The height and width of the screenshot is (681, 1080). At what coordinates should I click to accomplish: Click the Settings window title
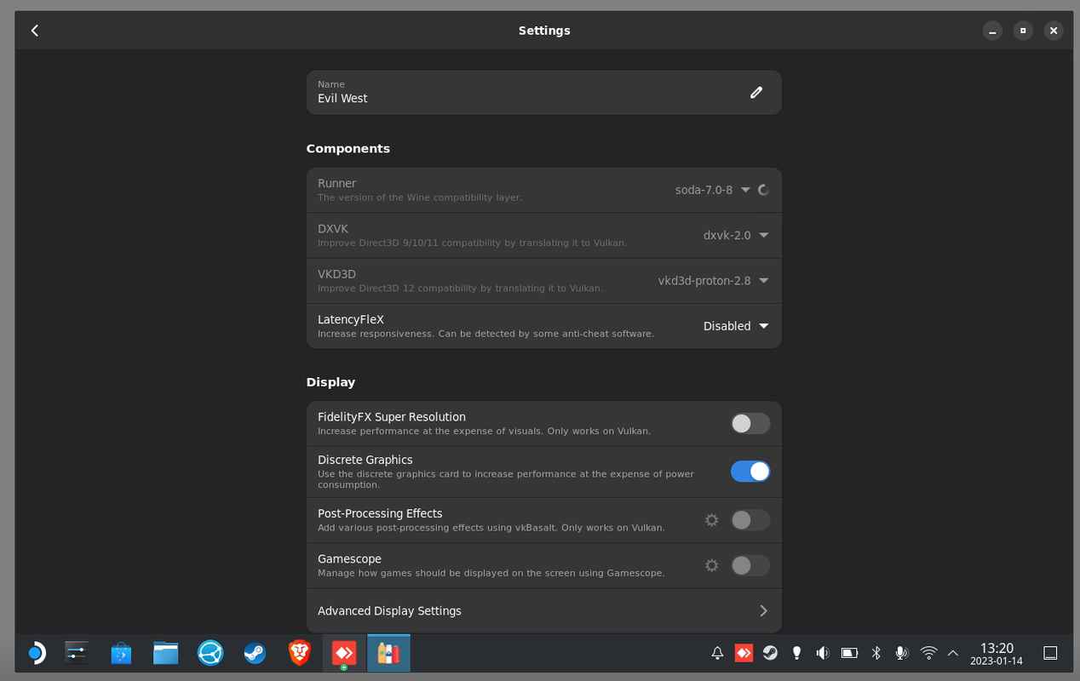coord(544,31)
